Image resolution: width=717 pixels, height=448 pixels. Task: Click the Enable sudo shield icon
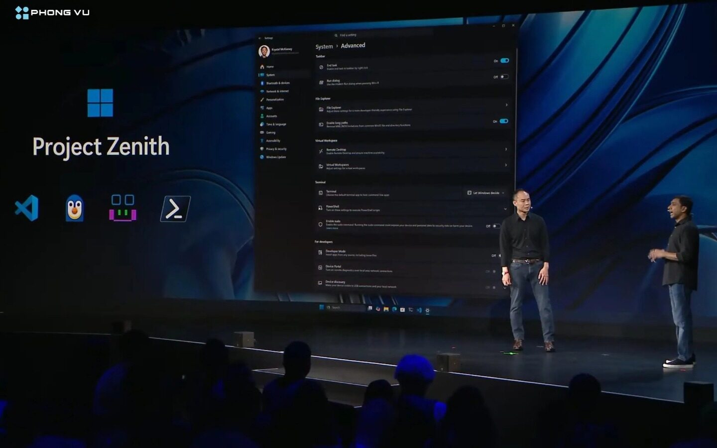coord(320,224)
